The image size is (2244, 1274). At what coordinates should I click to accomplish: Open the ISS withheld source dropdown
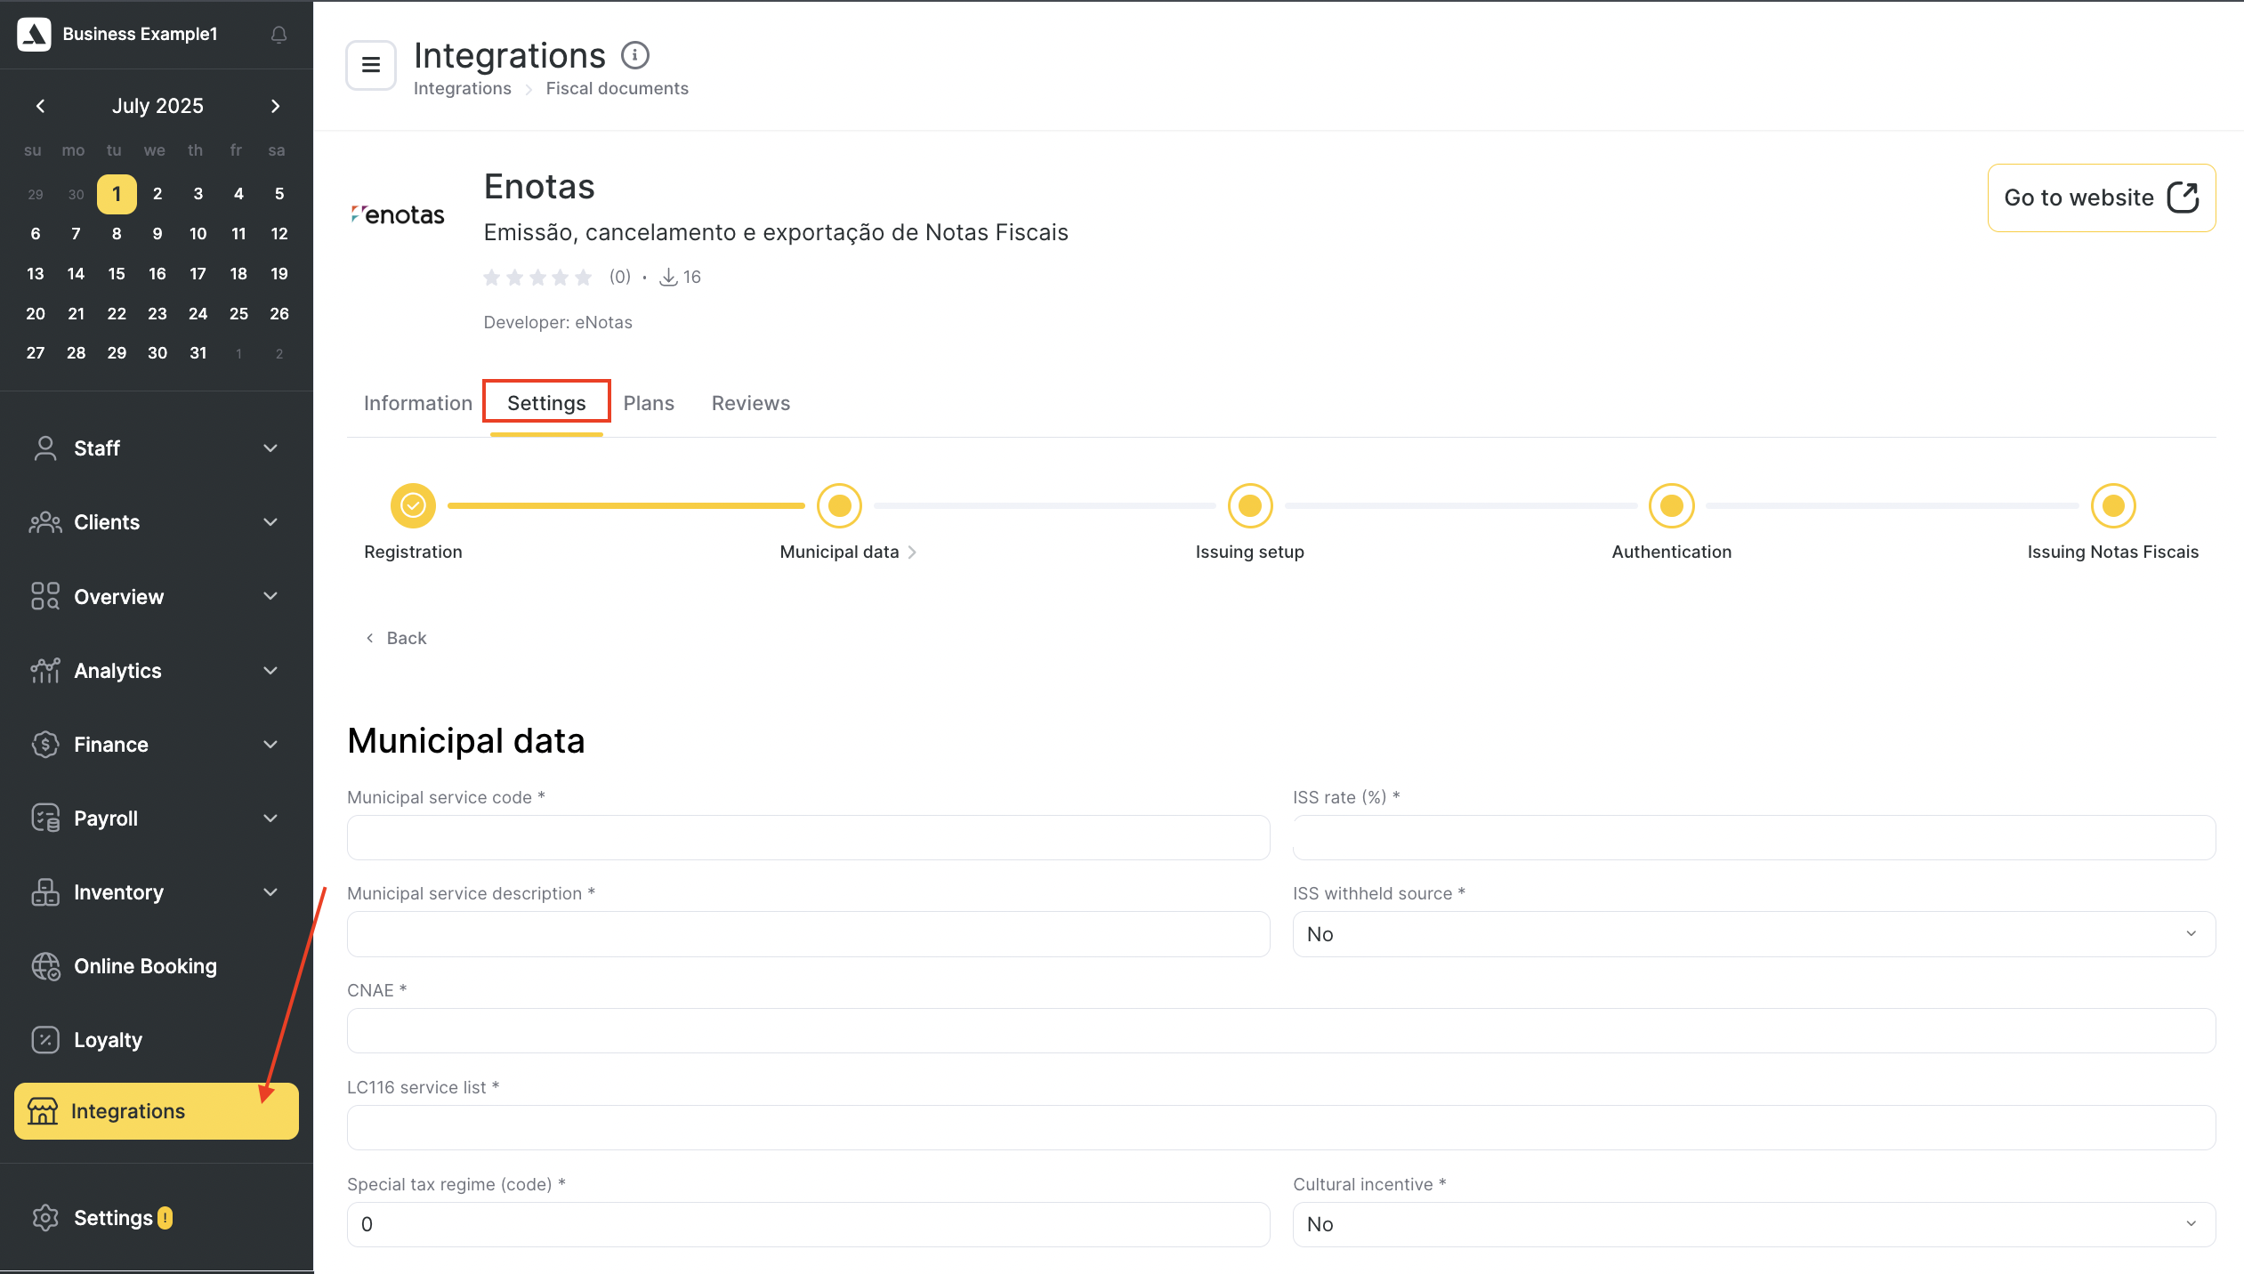pyautogui.click(x=1754, y=934)
